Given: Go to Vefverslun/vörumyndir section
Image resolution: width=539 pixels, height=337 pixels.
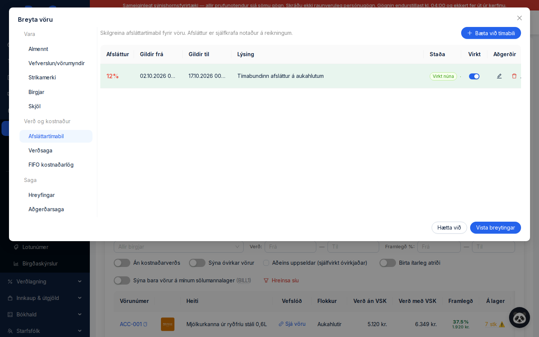Looking at the screenshot, I should coord(56,63).
